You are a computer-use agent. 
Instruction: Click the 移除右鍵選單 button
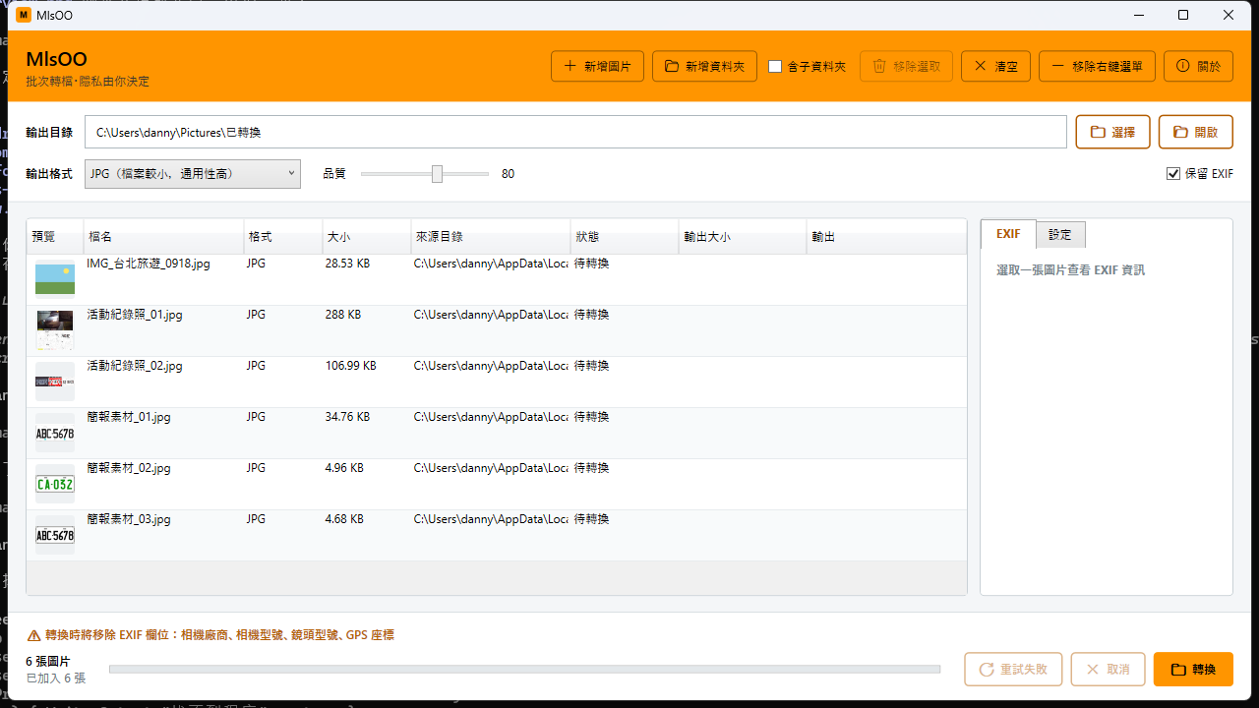pyautogui.click(x=1097, y=67)
